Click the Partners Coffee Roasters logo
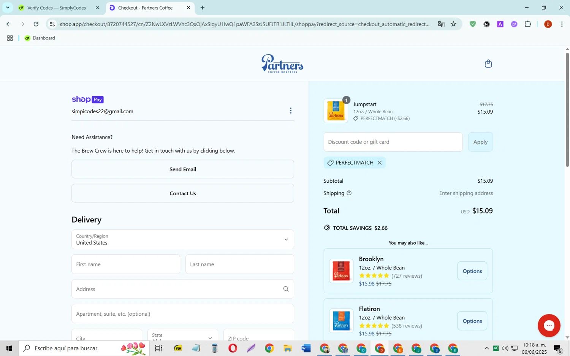 pyautogui.click(x=282, y=63)
